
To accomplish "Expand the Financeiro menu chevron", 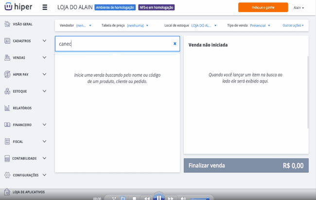I will coord(45,125).
